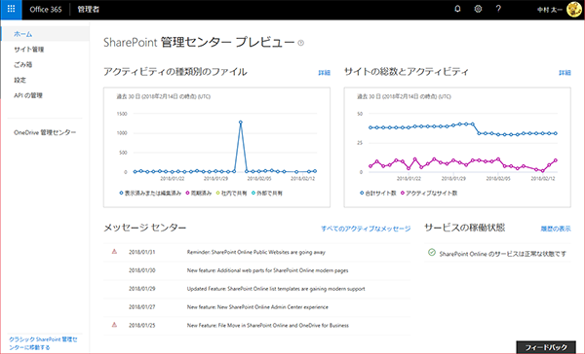The image size is (585, 354).
Task: Click アクティビティの種類別のファイル heading
Action: point(175,71)
